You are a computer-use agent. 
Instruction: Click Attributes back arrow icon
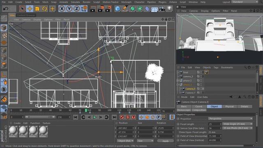coord(231,97)
